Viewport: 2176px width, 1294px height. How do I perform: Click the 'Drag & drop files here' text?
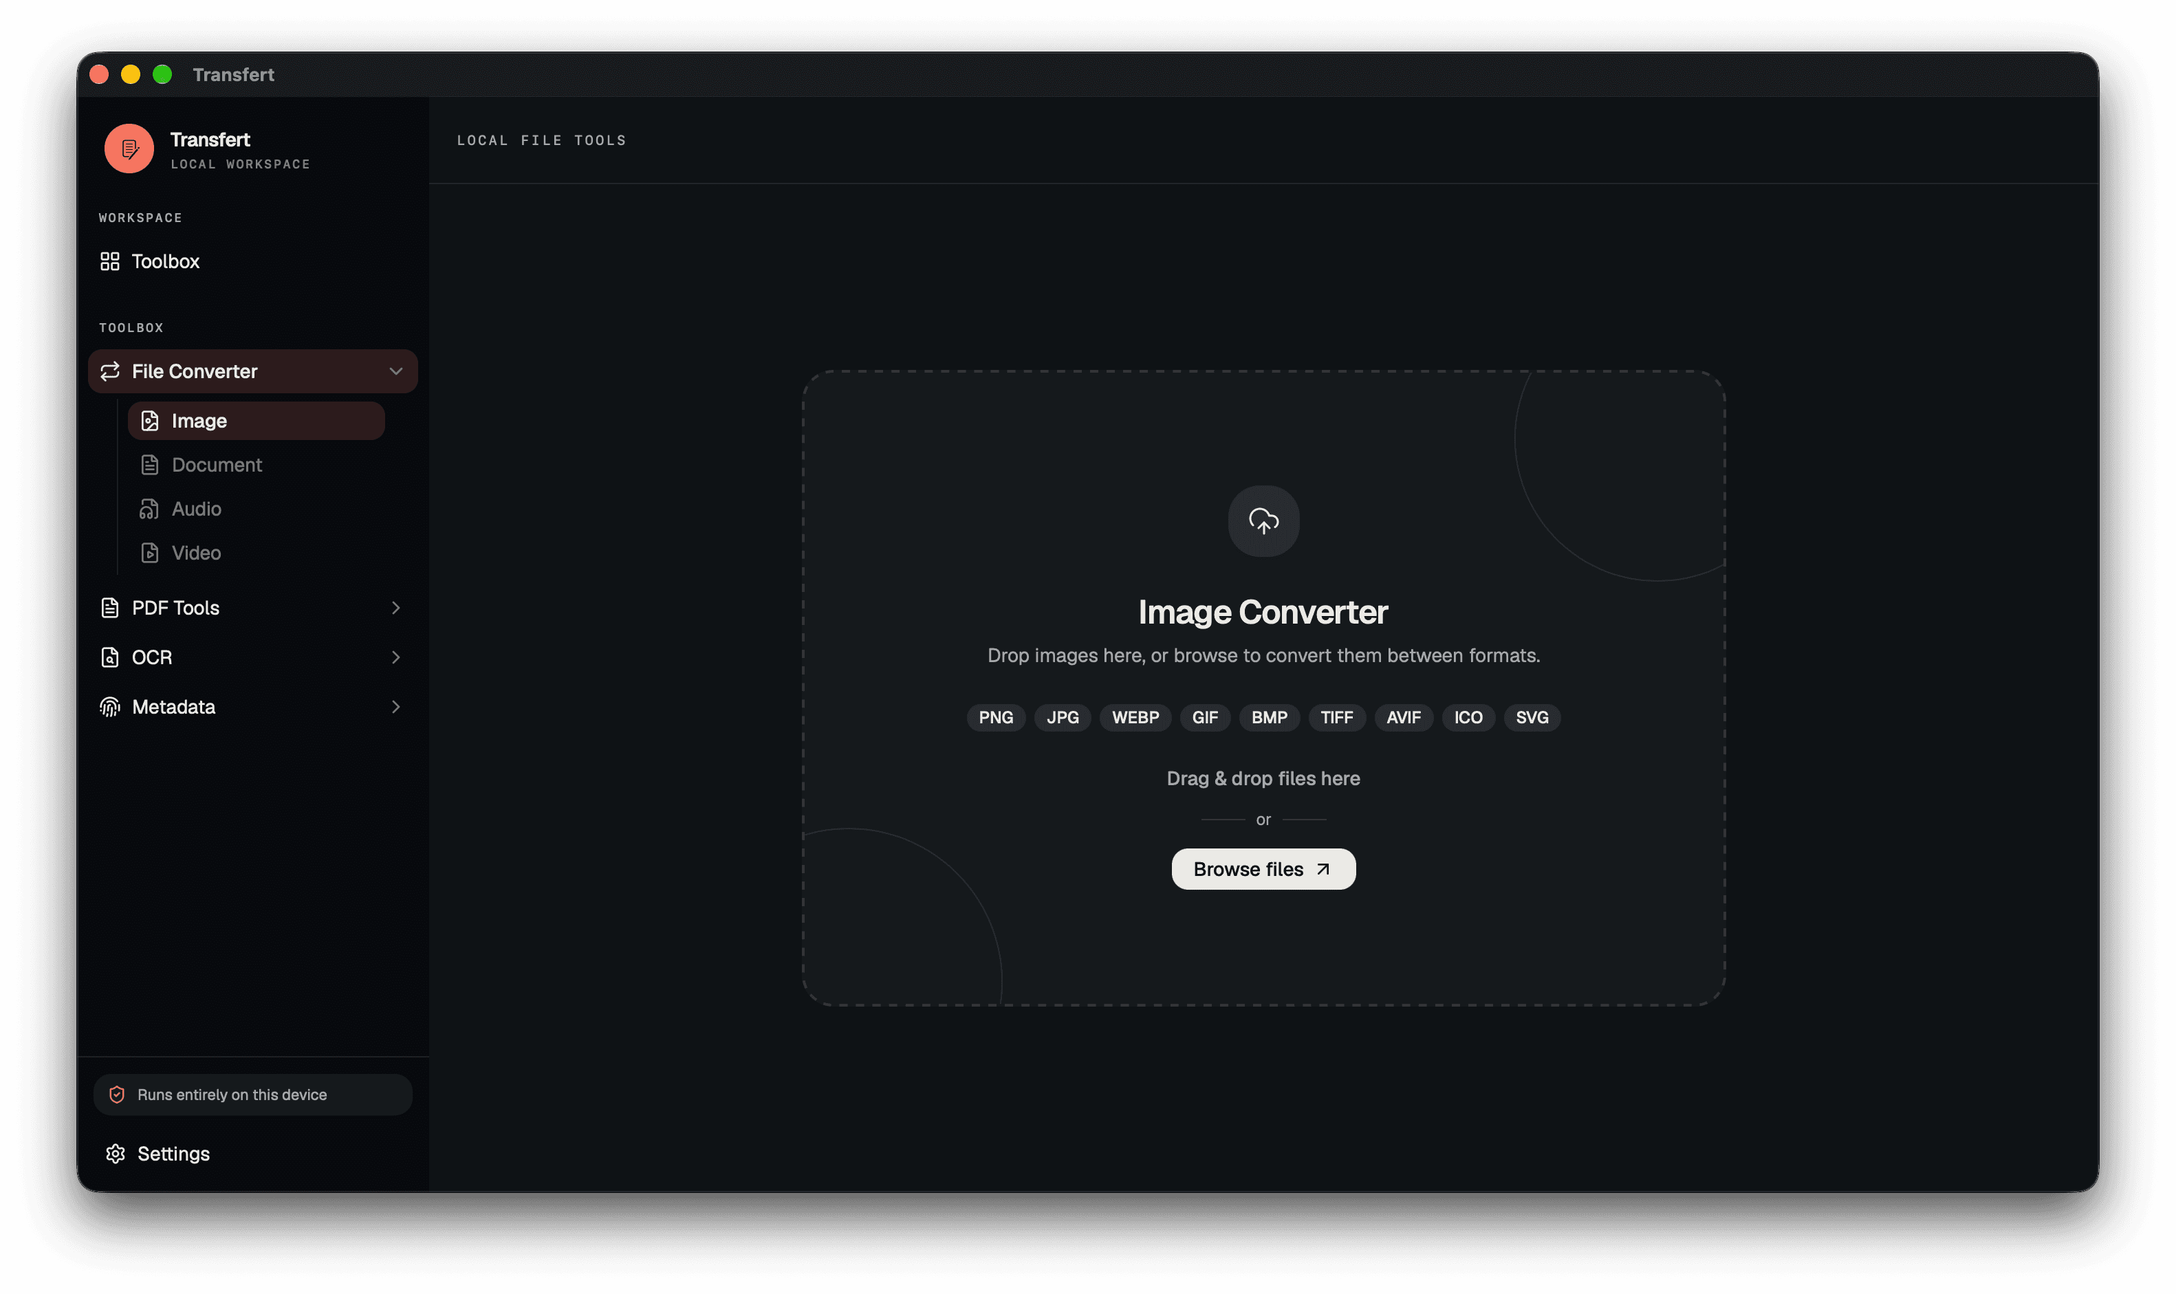pyautogui.click(x=1264, y=778)
